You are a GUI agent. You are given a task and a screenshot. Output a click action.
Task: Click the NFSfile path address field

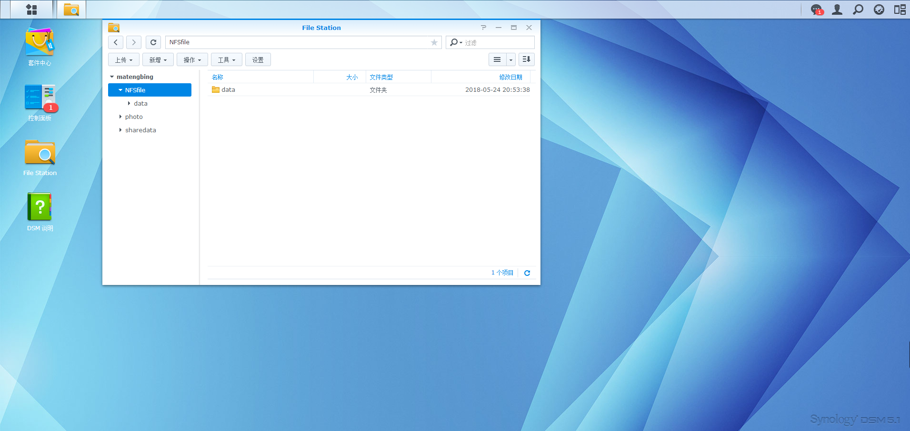(x=303, y=42)
